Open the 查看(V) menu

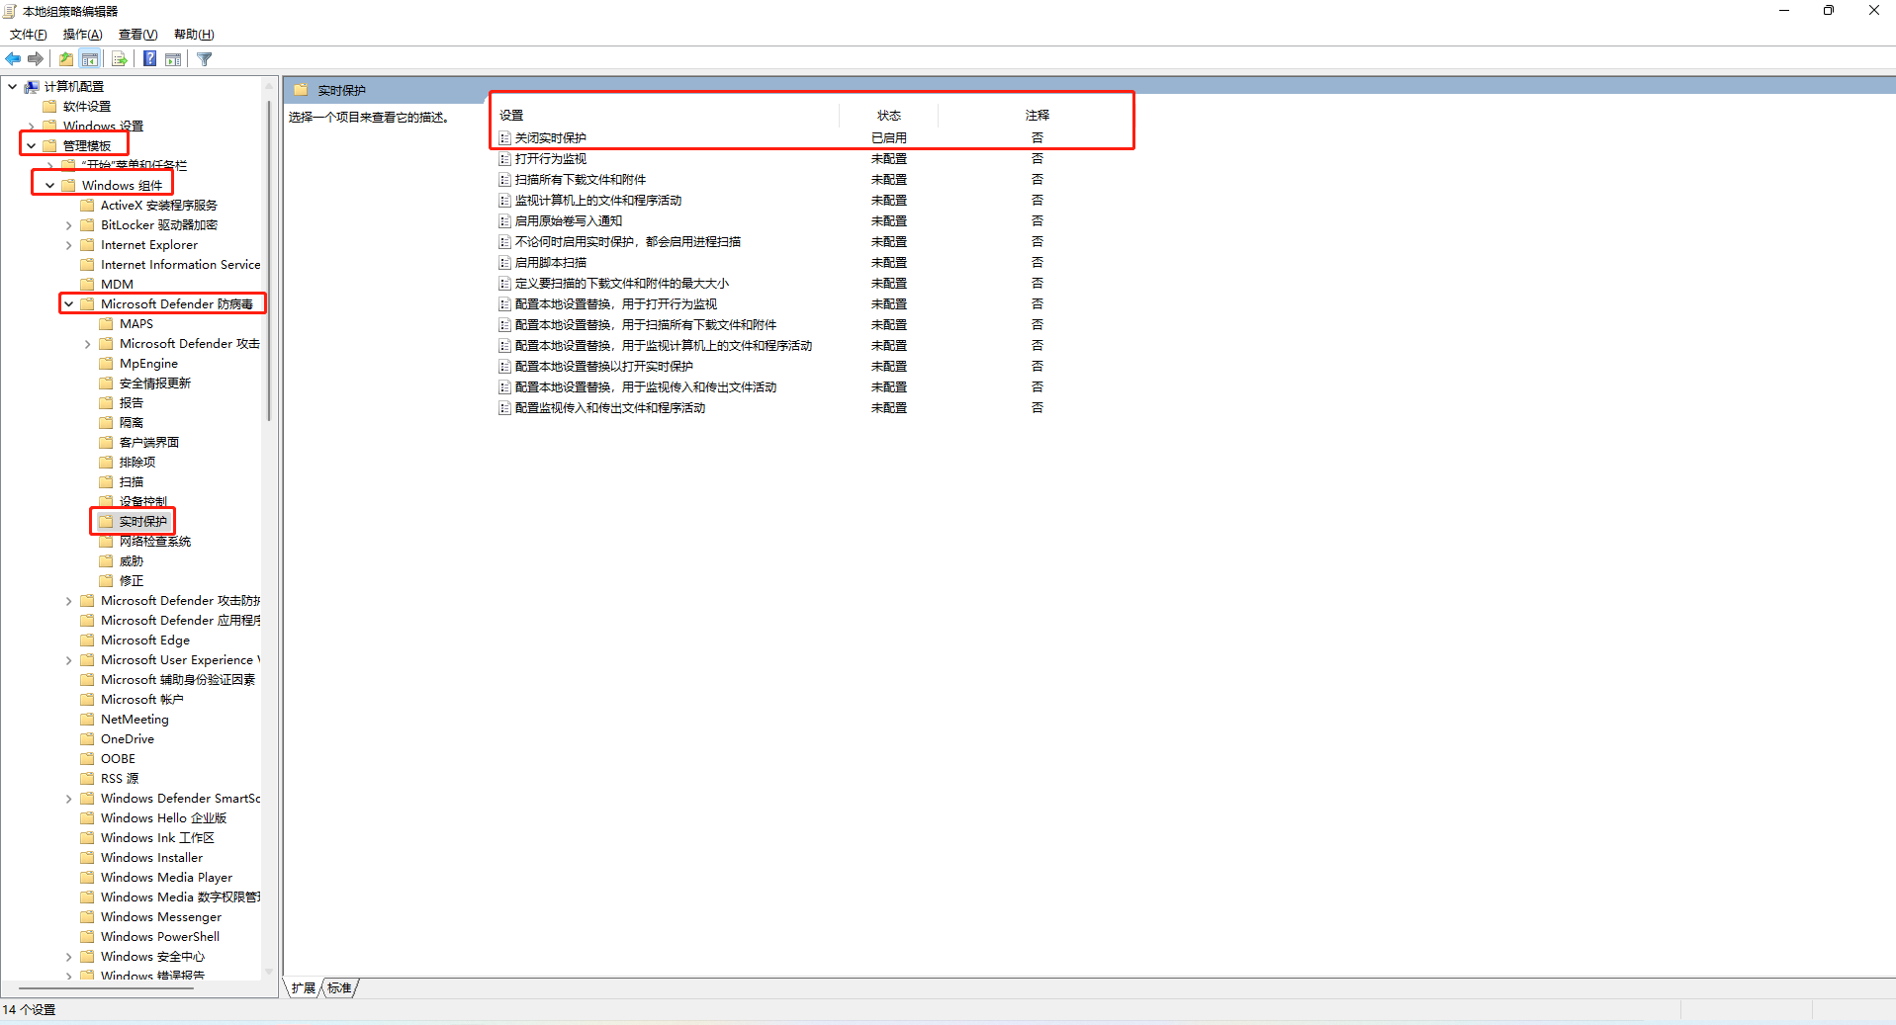(x=137, y=35)
